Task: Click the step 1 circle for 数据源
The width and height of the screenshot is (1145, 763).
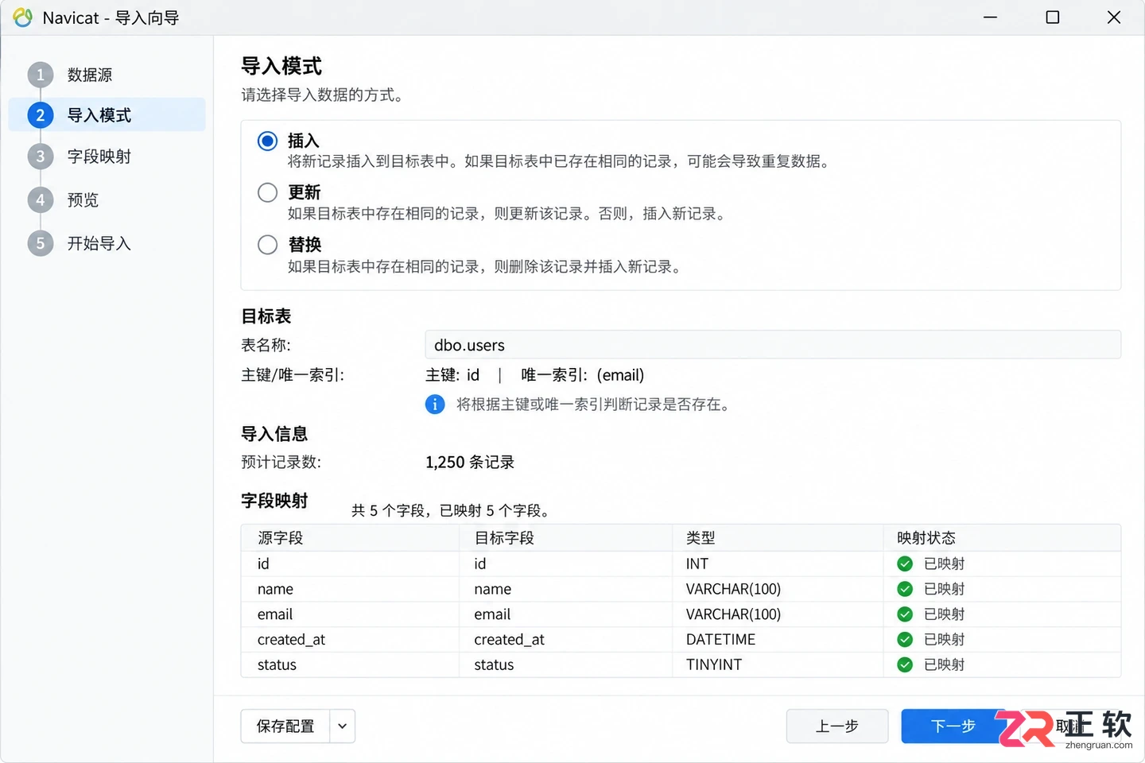Action: coord(41,75)
